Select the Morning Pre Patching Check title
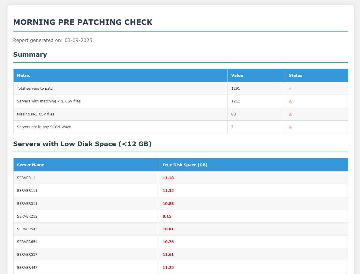Image resolution: width=360 pixels, height=274 pixels. pyautogui.click(x=83, y=22)
